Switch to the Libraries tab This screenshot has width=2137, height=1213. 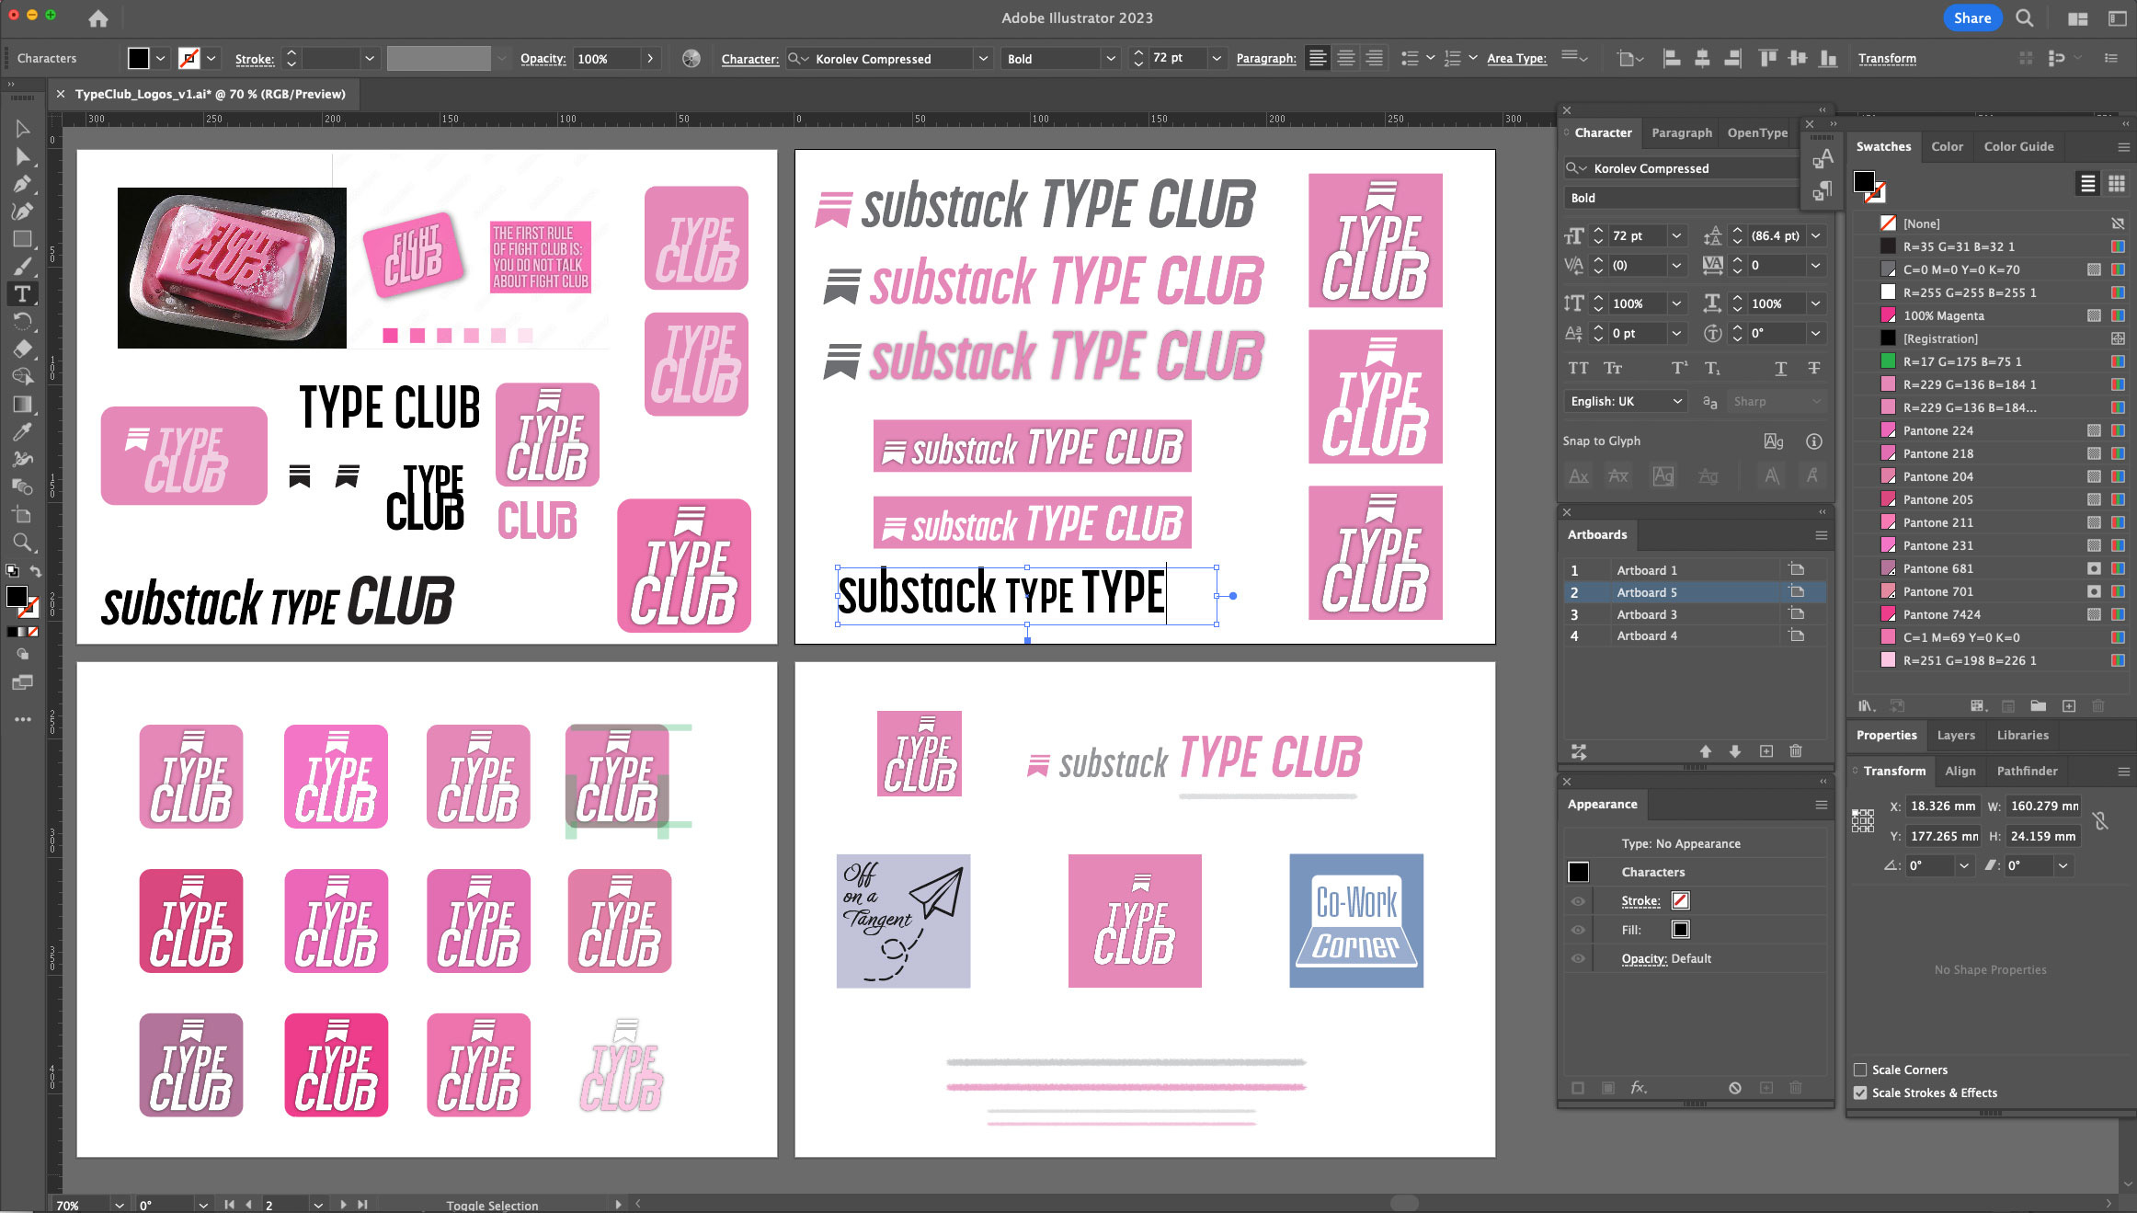(2022, 735)
